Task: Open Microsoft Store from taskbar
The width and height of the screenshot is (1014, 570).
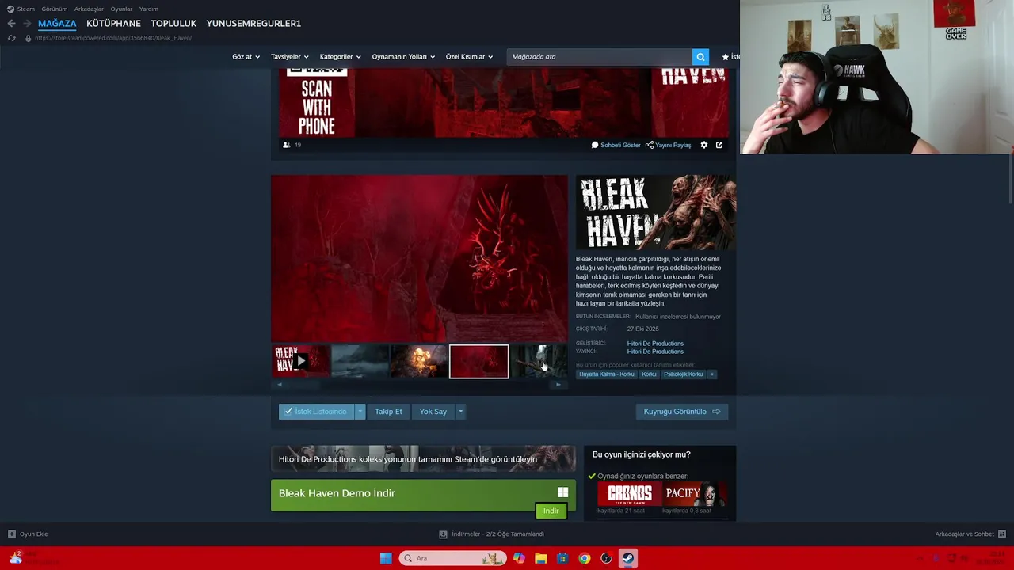Action: point(562,558)
